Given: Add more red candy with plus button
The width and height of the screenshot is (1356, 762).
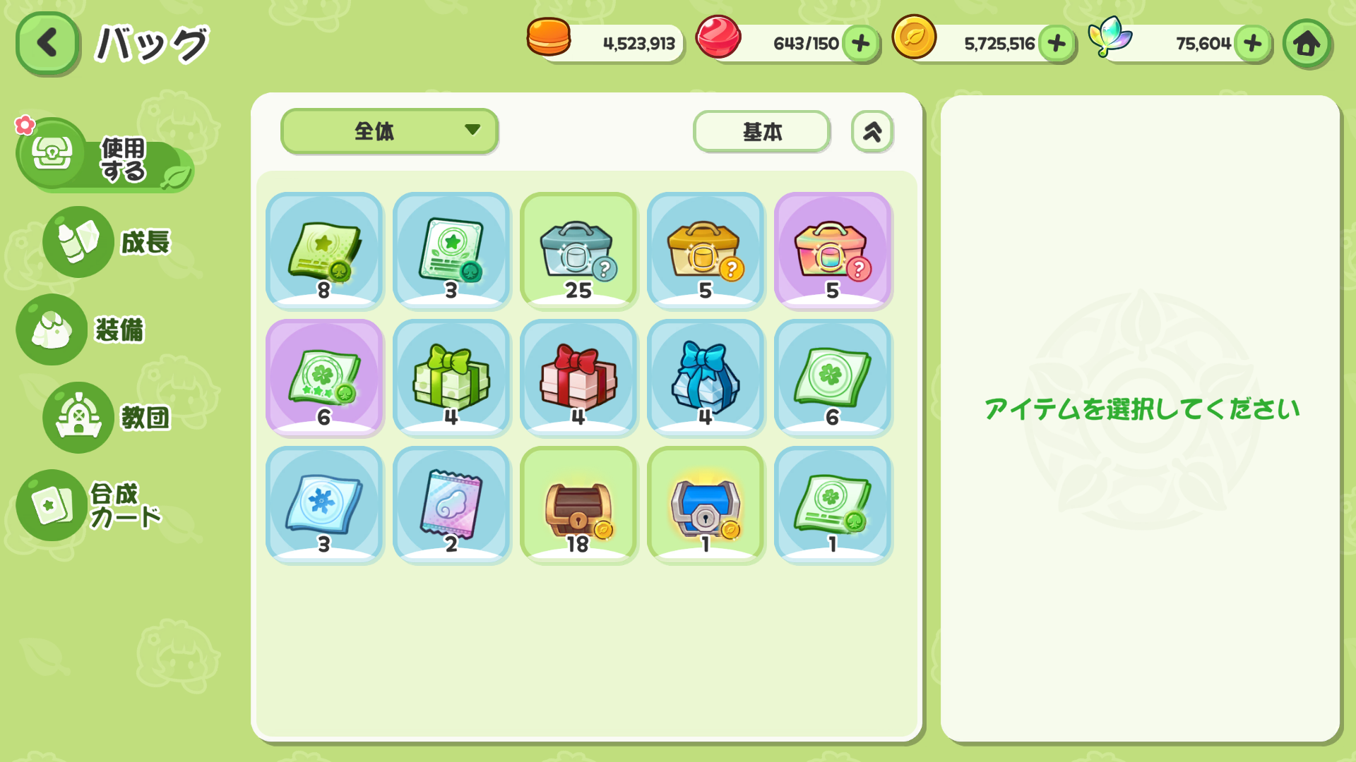Looking at the screenshot, I should [860, 44].
